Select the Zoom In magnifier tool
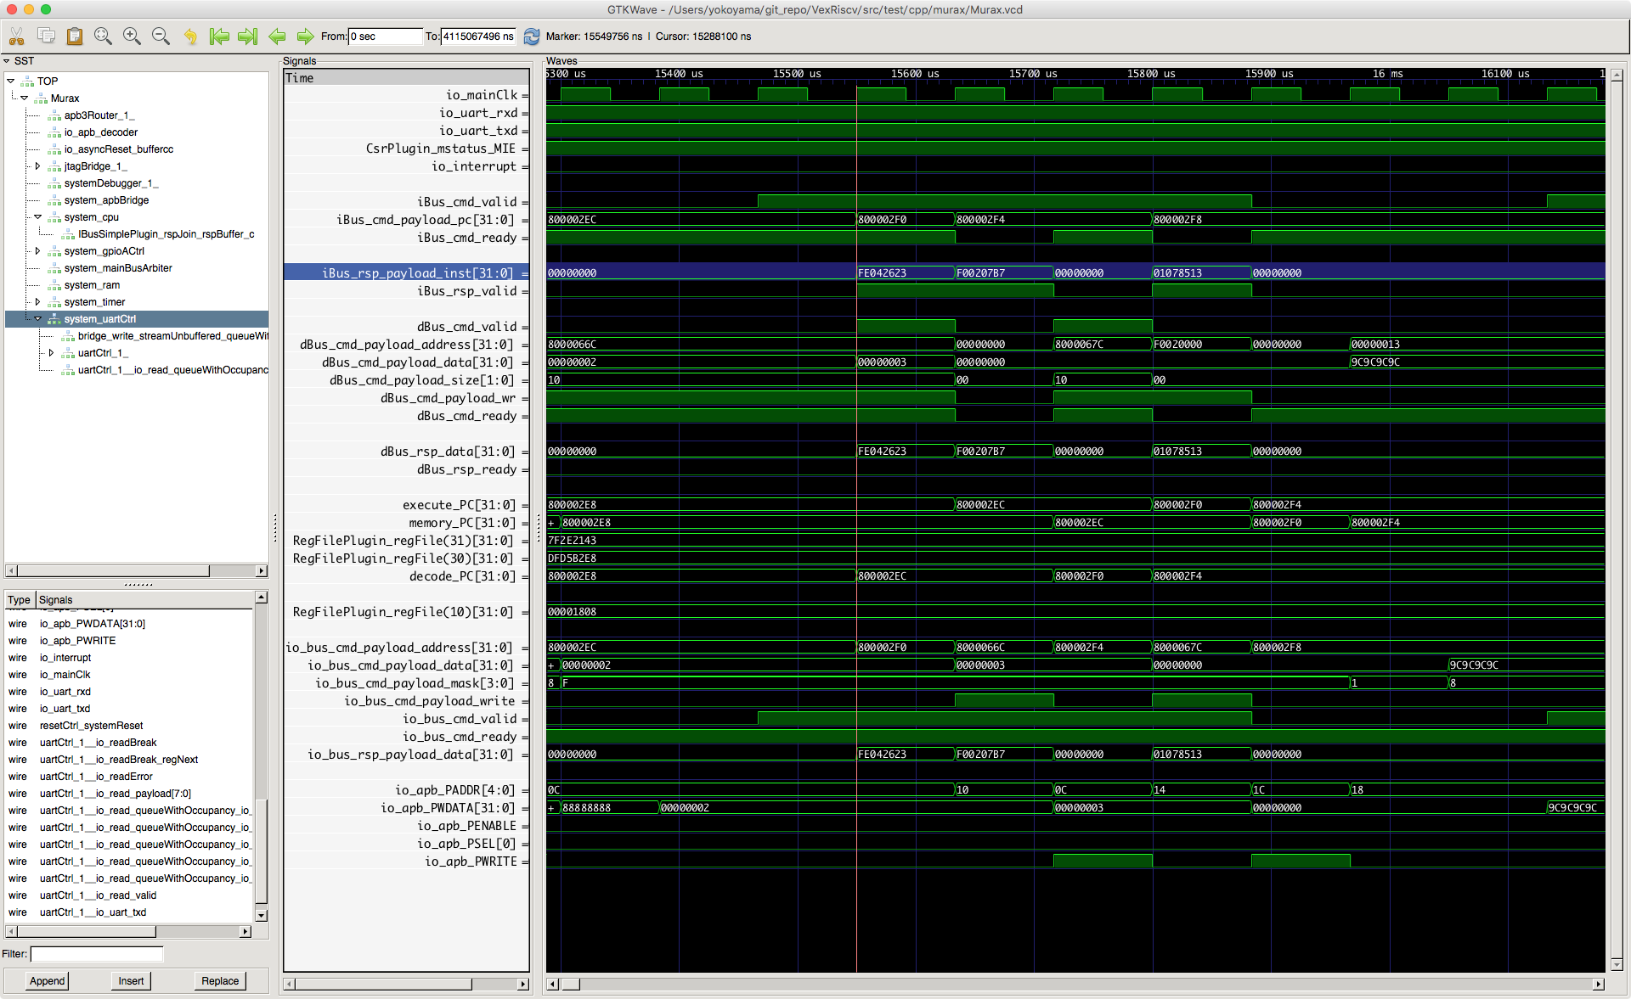This screenshot has height=999, width=1631. point(132,36)
